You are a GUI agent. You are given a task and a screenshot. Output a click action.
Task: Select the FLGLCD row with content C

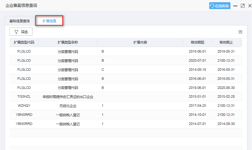click(x=126, y=70)
